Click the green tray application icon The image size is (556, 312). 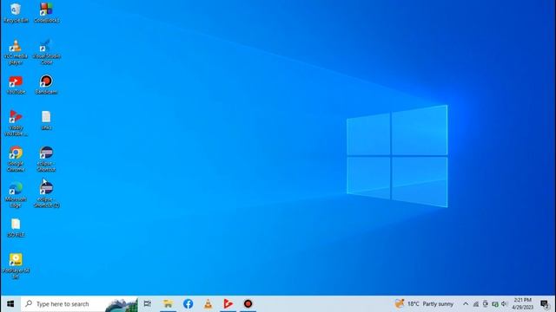(495, 304)
